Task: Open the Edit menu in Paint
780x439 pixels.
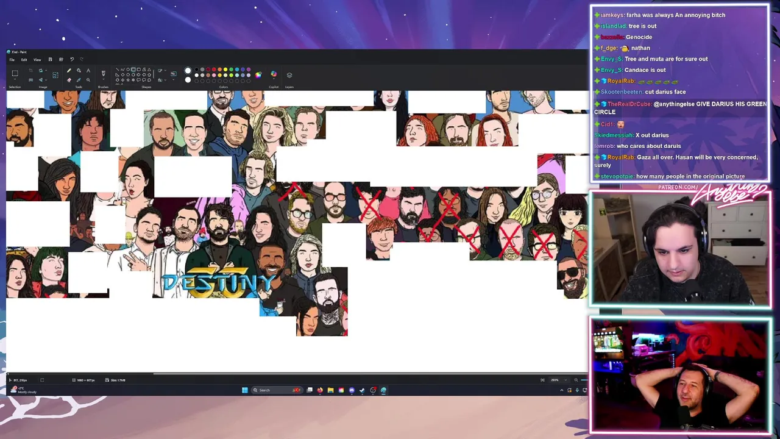Action: pos(24,60)
